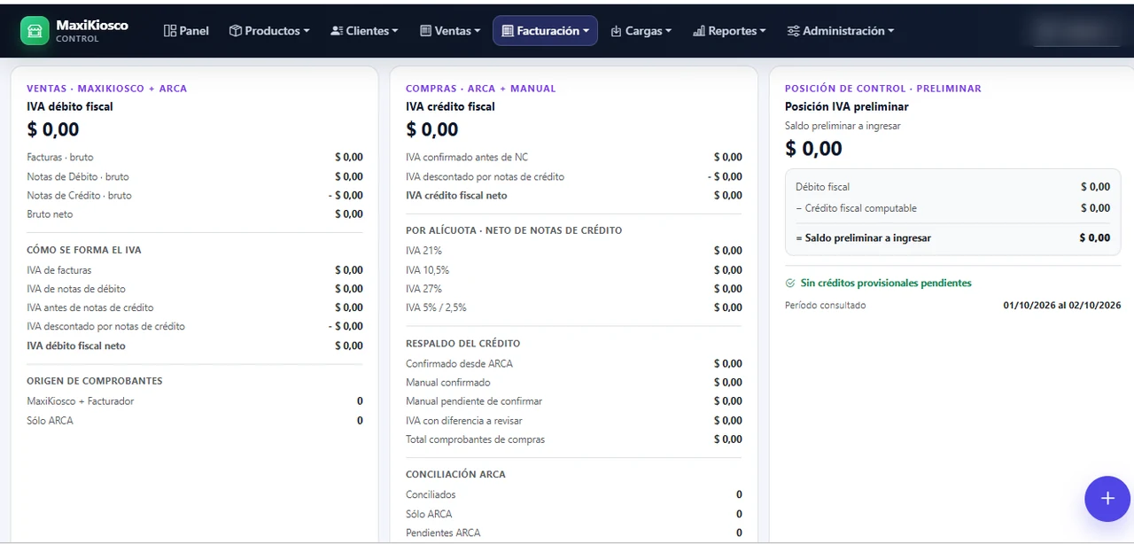Viewport: 1134px width, 544px height.
Task: Click the 'Crédito fiscal computable' row
Action: click(x=952, y=208)
